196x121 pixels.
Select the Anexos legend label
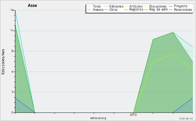pos(98,9)
